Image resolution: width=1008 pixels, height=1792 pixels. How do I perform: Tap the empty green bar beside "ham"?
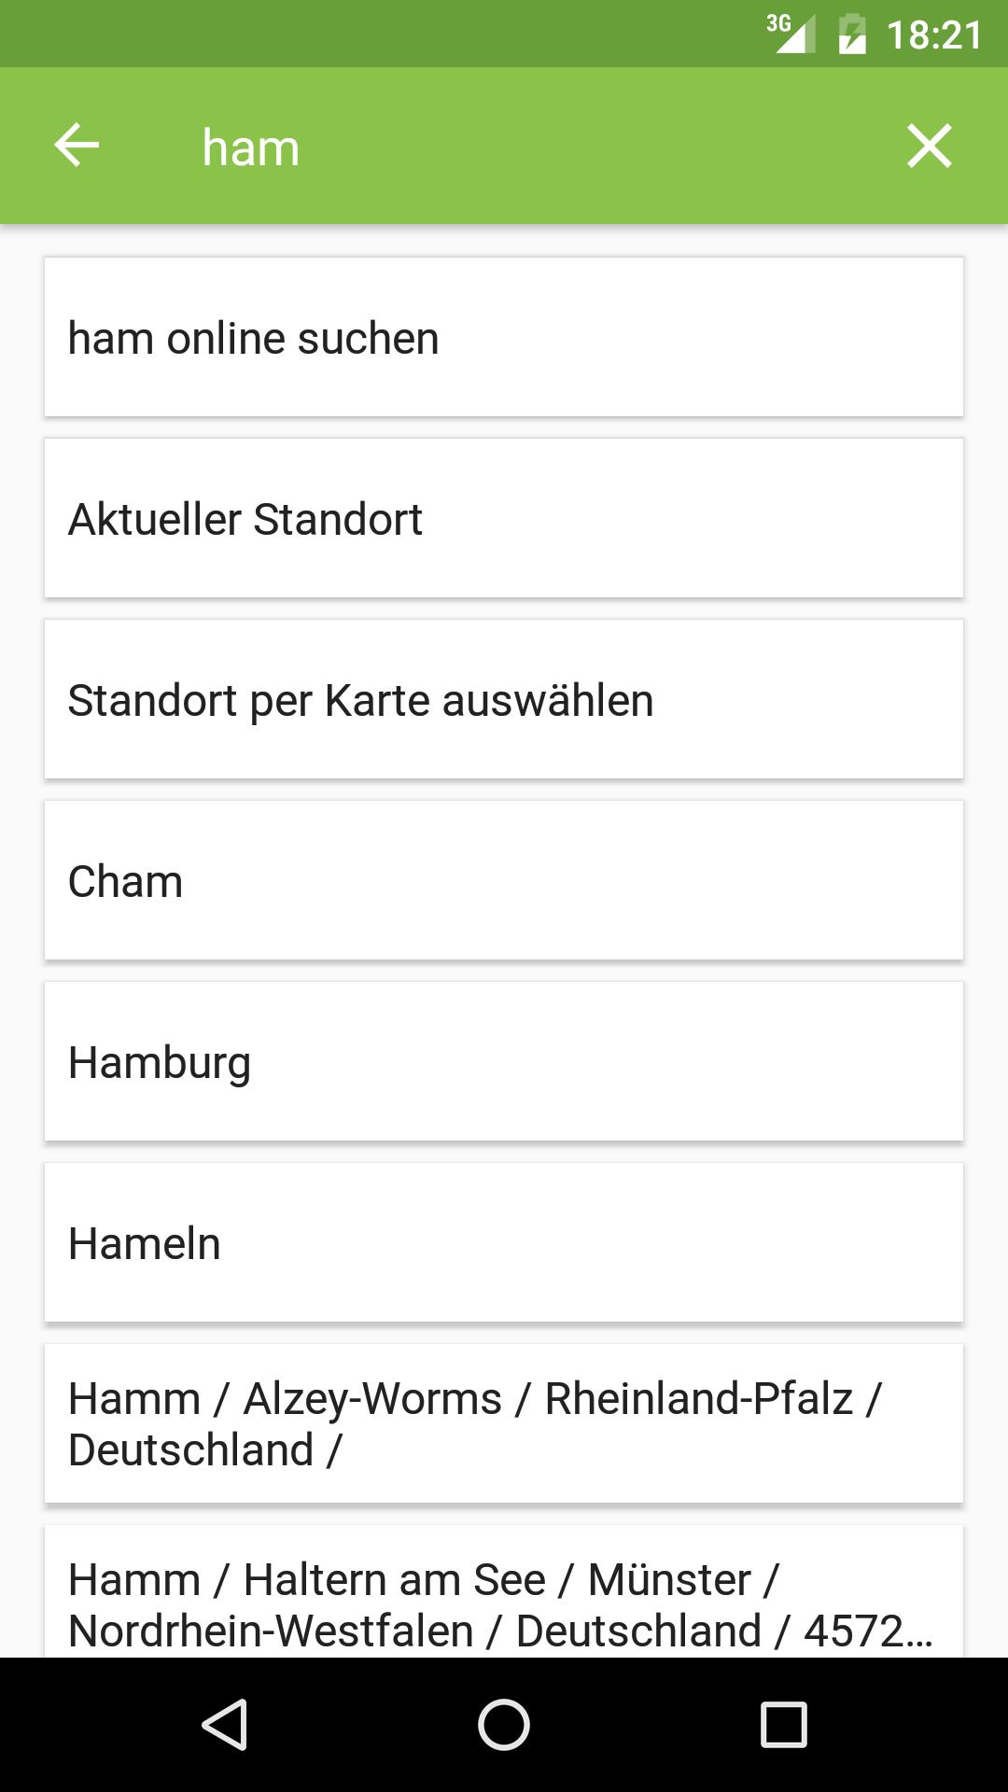click(x=597, y=147)
